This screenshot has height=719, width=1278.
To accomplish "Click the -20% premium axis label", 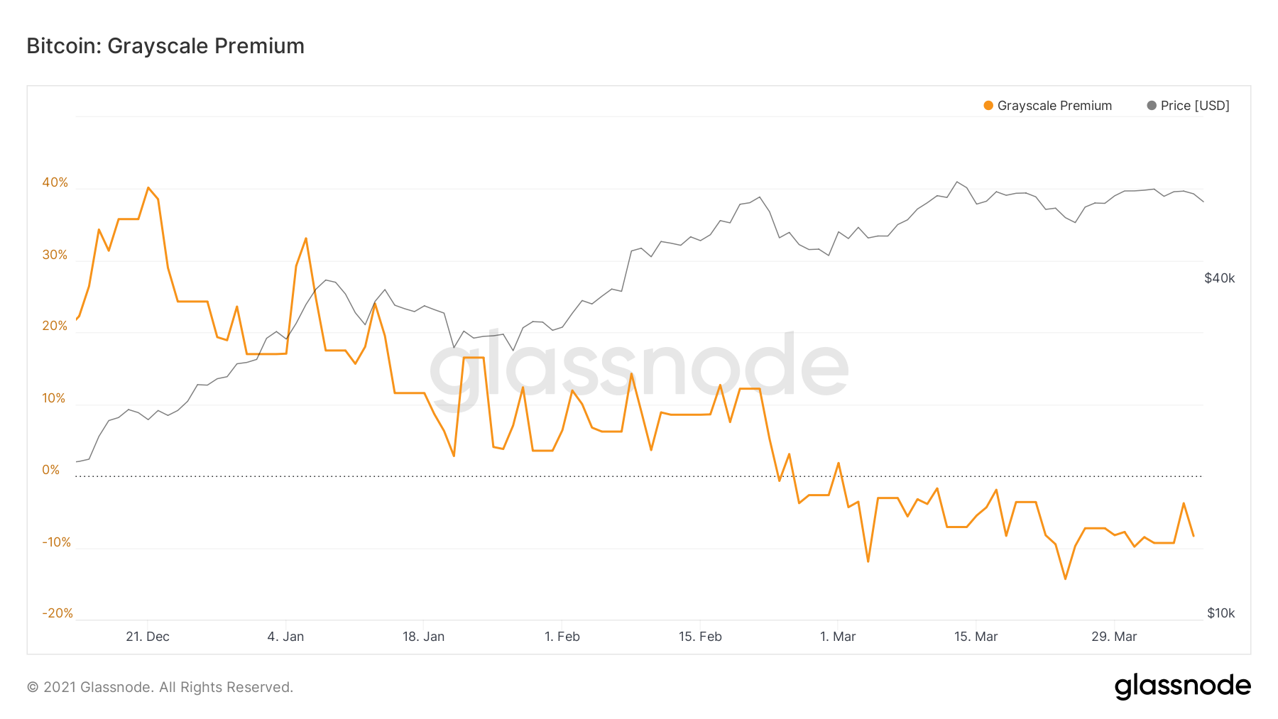I will point(58,613).
